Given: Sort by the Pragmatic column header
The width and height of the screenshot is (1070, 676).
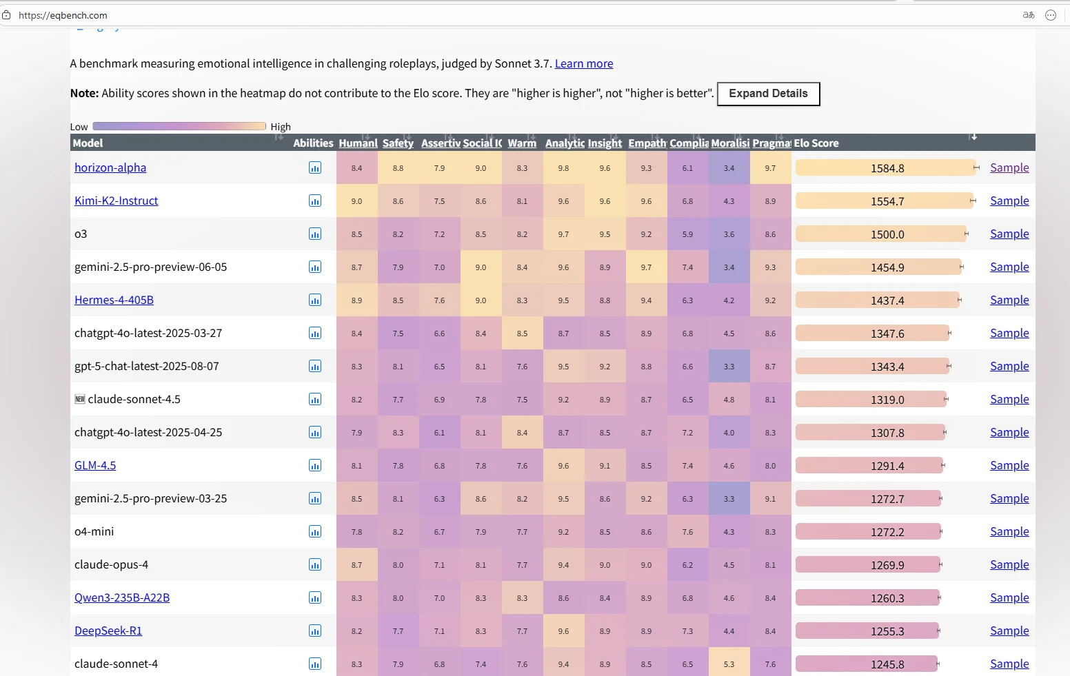Looking at the screenshot, I should point(771,143).
